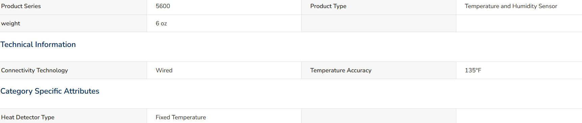Click the last empty cell in Heat Detector row

[x=519, y=116]
